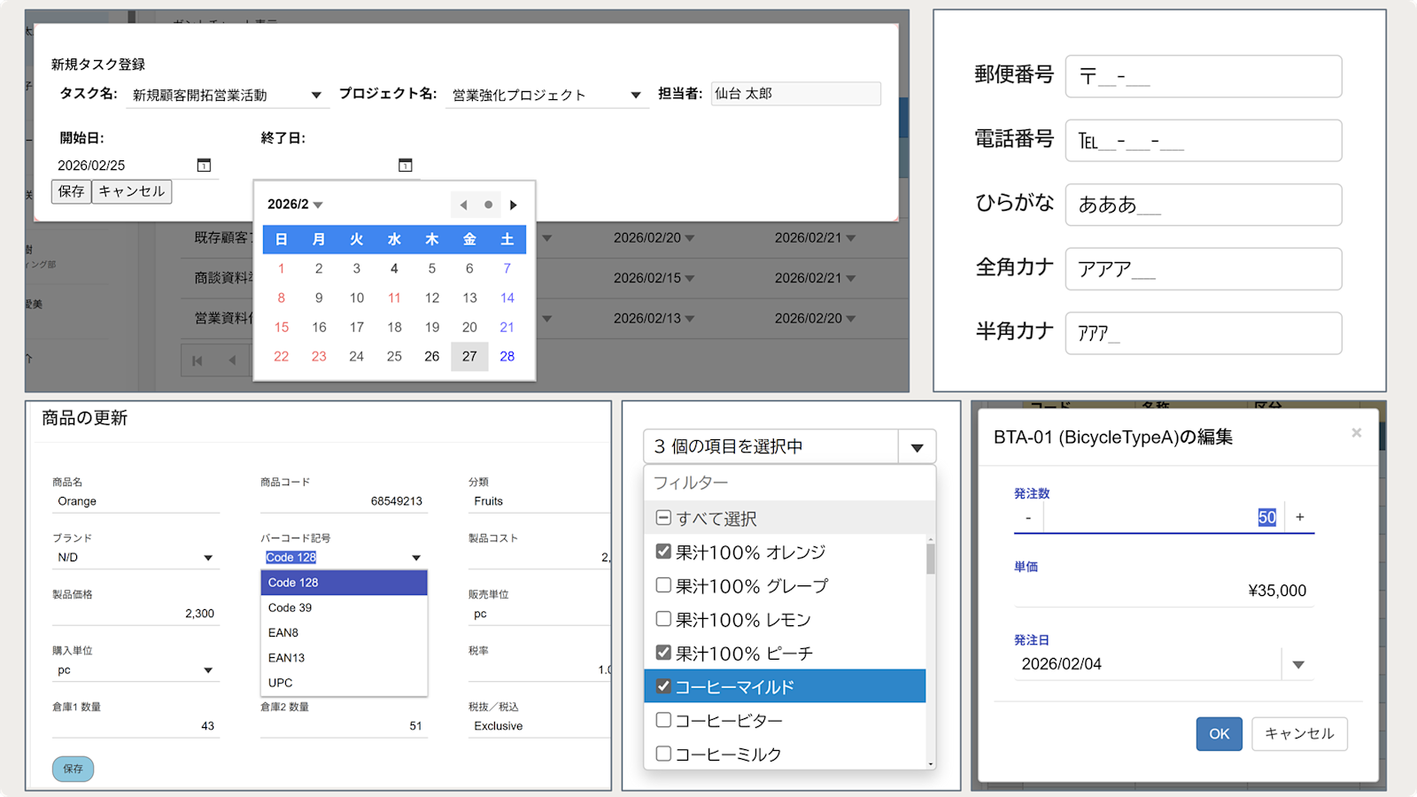Expand the 購入単位 pc dropdown
1417x797 pixels.
point(208,670)
